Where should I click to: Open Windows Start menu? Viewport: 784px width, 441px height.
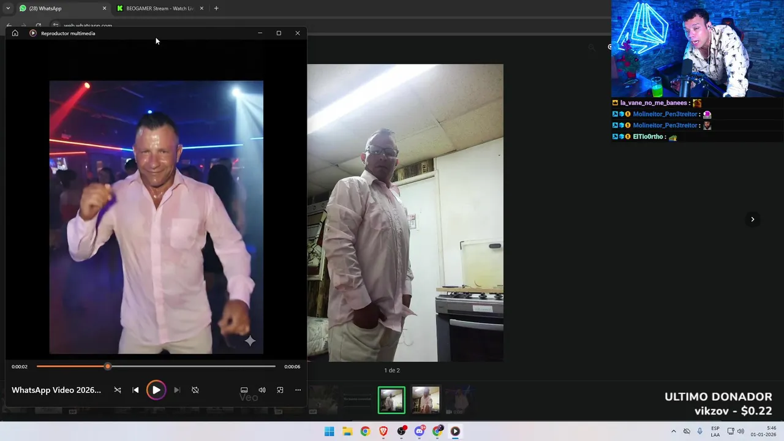(x=329, y=431)
